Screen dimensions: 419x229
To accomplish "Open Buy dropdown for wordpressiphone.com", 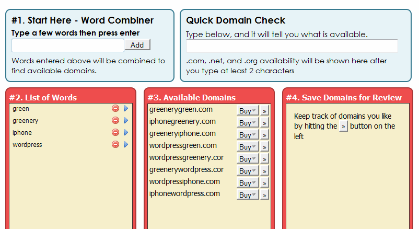I will point(248,183).
